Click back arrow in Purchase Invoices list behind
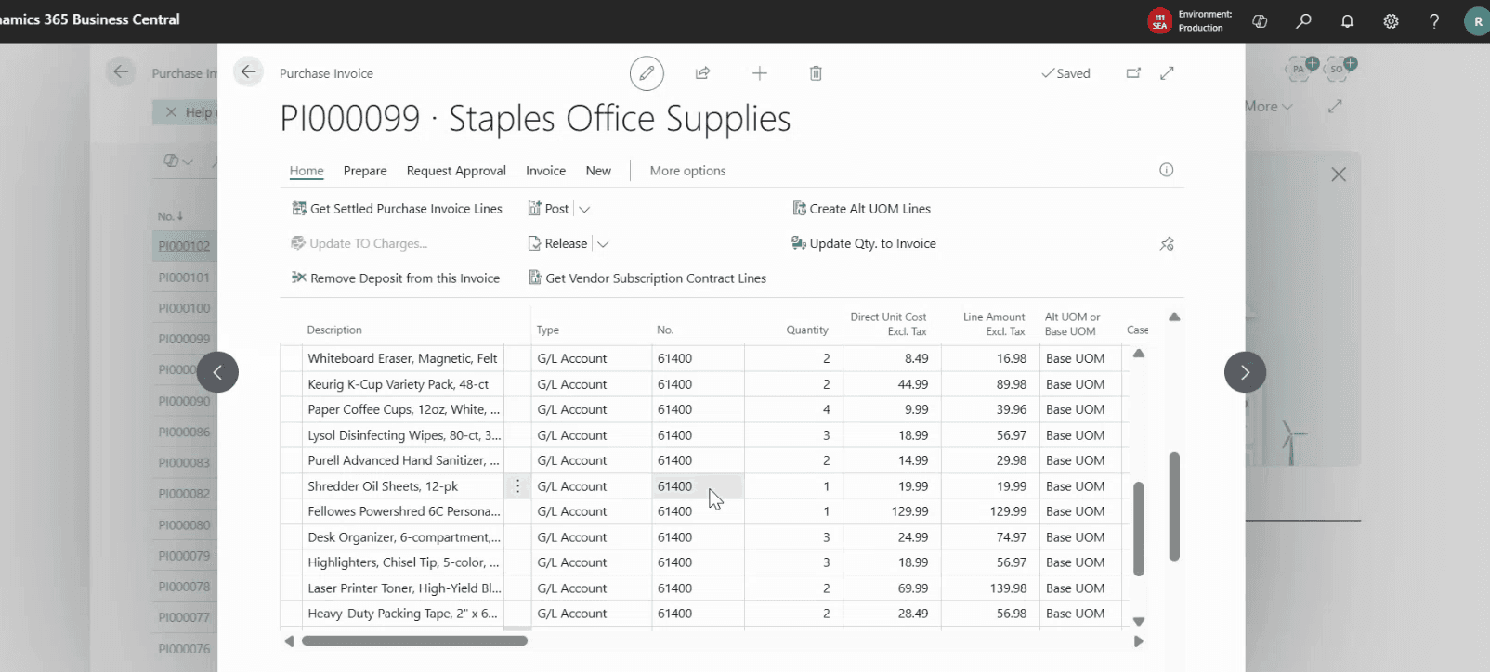This screenshot has width=1490, height=672. tap(121, 71)
